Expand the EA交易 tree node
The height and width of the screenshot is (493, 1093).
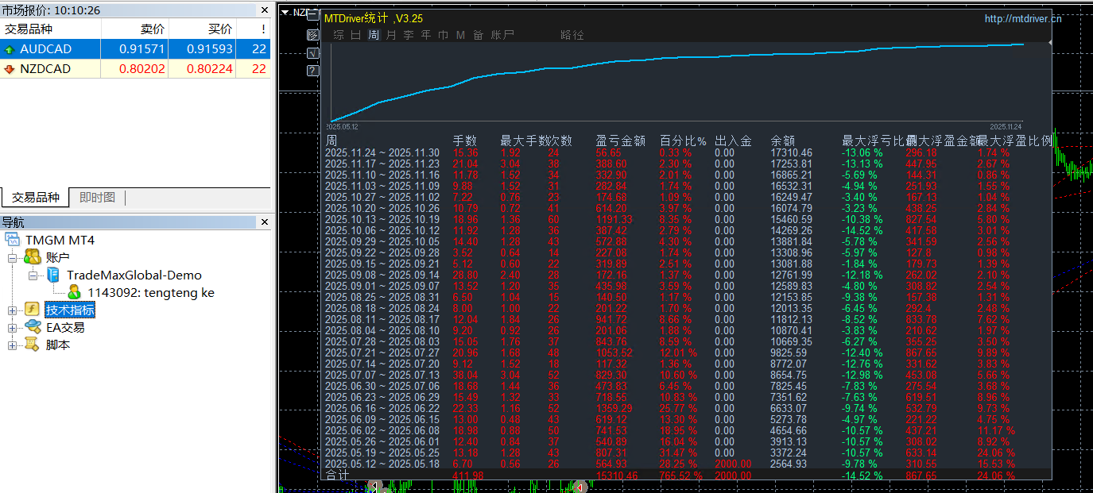point(12,328)
